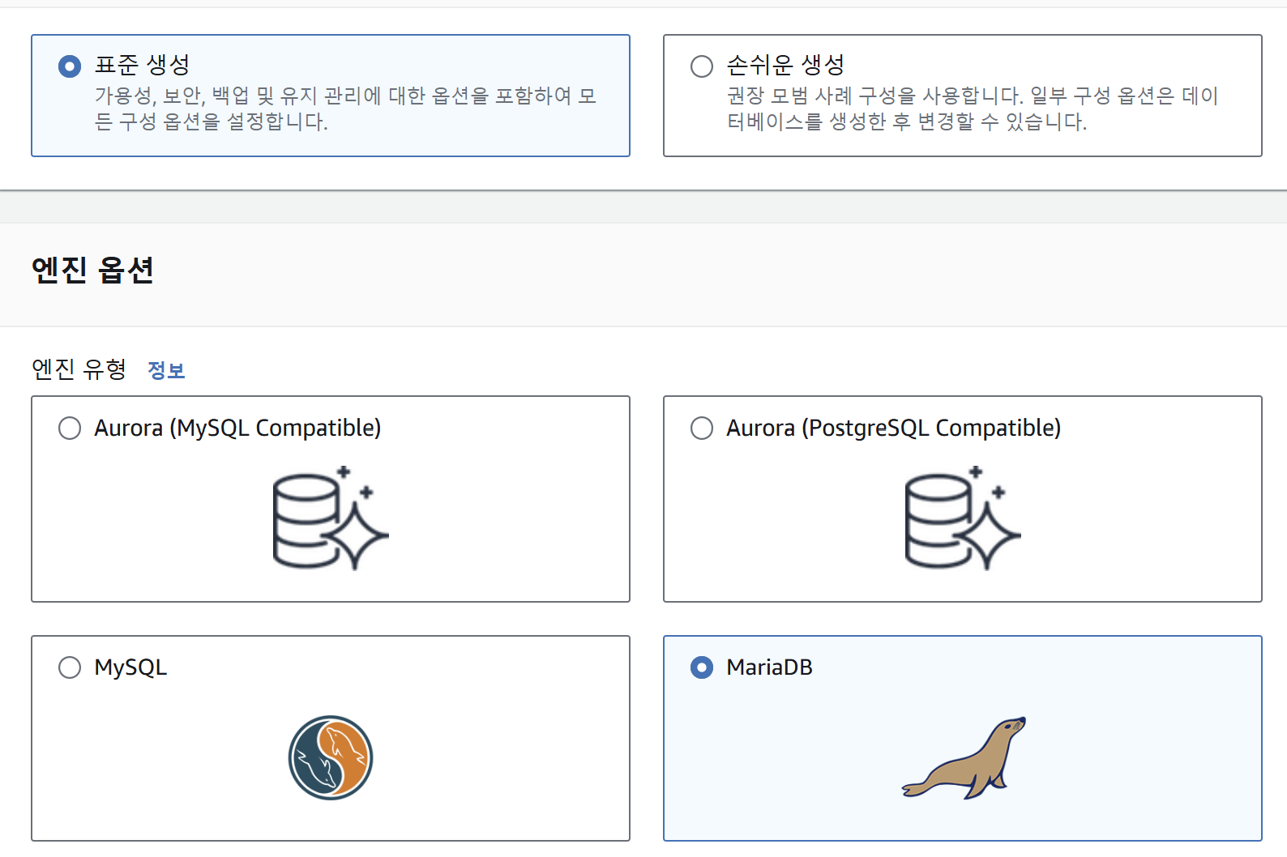Click the MariaDB seal logo icon
The image size is (1287, 857).
click(x=964, y=757)
